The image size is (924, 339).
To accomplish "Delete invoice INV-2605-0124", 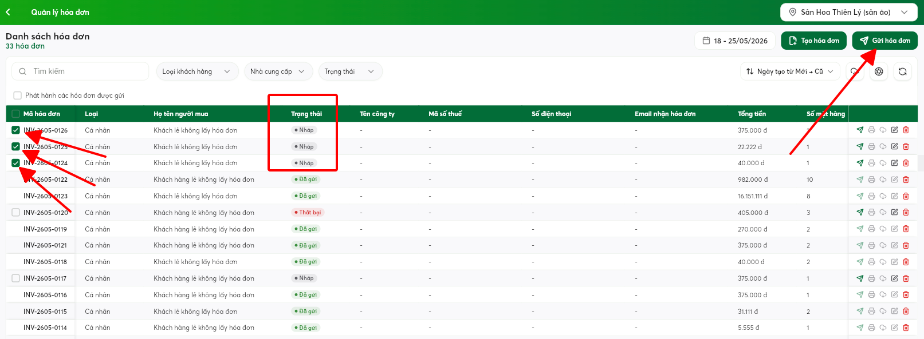I will point(906,163).
